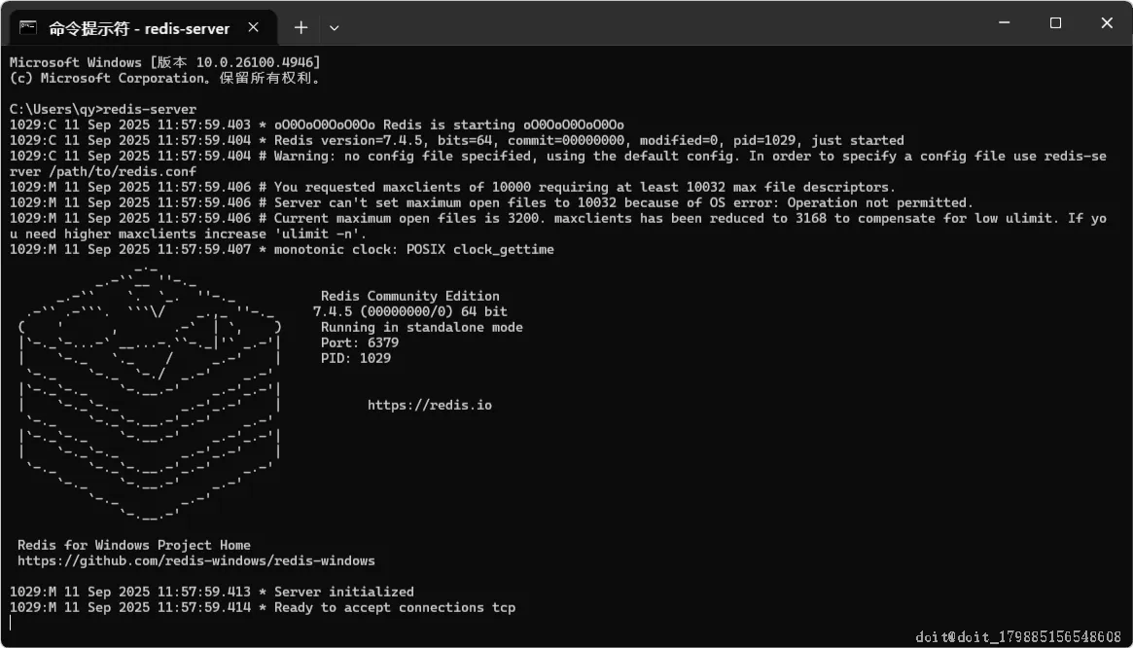Viewport: 1133px width, 648px height.
Task: Click the '(c) Microsoft Corporation' copyright line
Action: (x=164, y=78)
